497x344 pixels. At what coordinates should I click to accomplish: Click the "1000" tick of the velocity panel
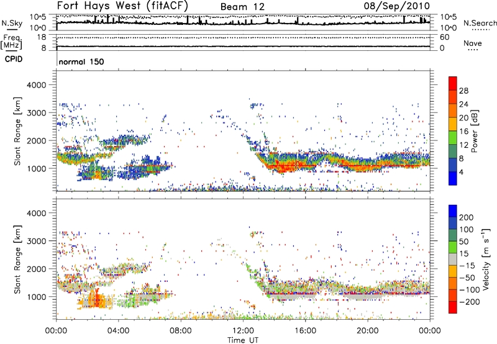pyautogui.click(x=37, y=297)
